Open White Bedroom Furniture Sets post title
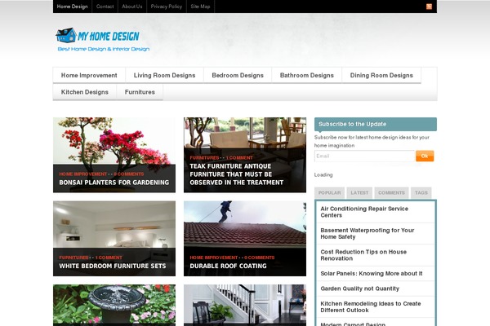 [113, 267]
